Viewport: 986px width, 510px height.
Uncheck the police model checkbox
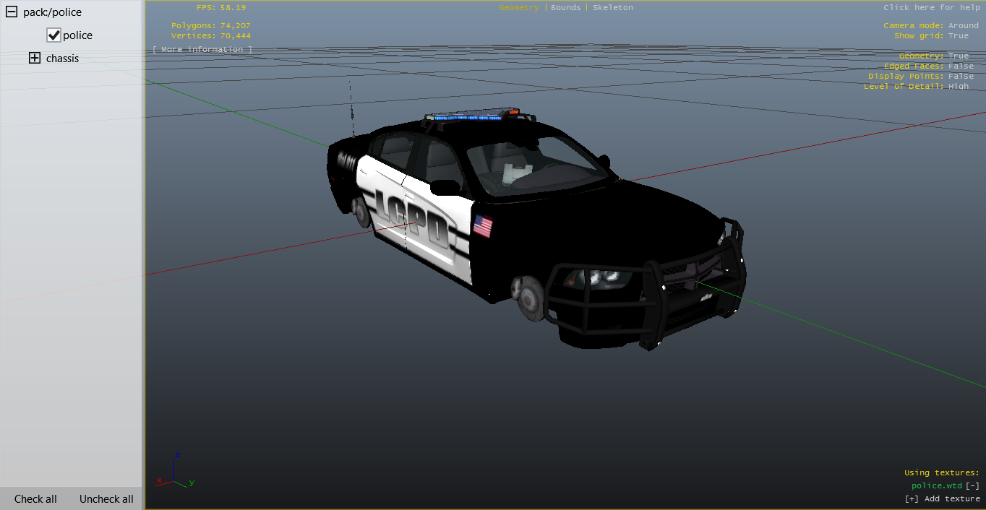click(53, 35)
